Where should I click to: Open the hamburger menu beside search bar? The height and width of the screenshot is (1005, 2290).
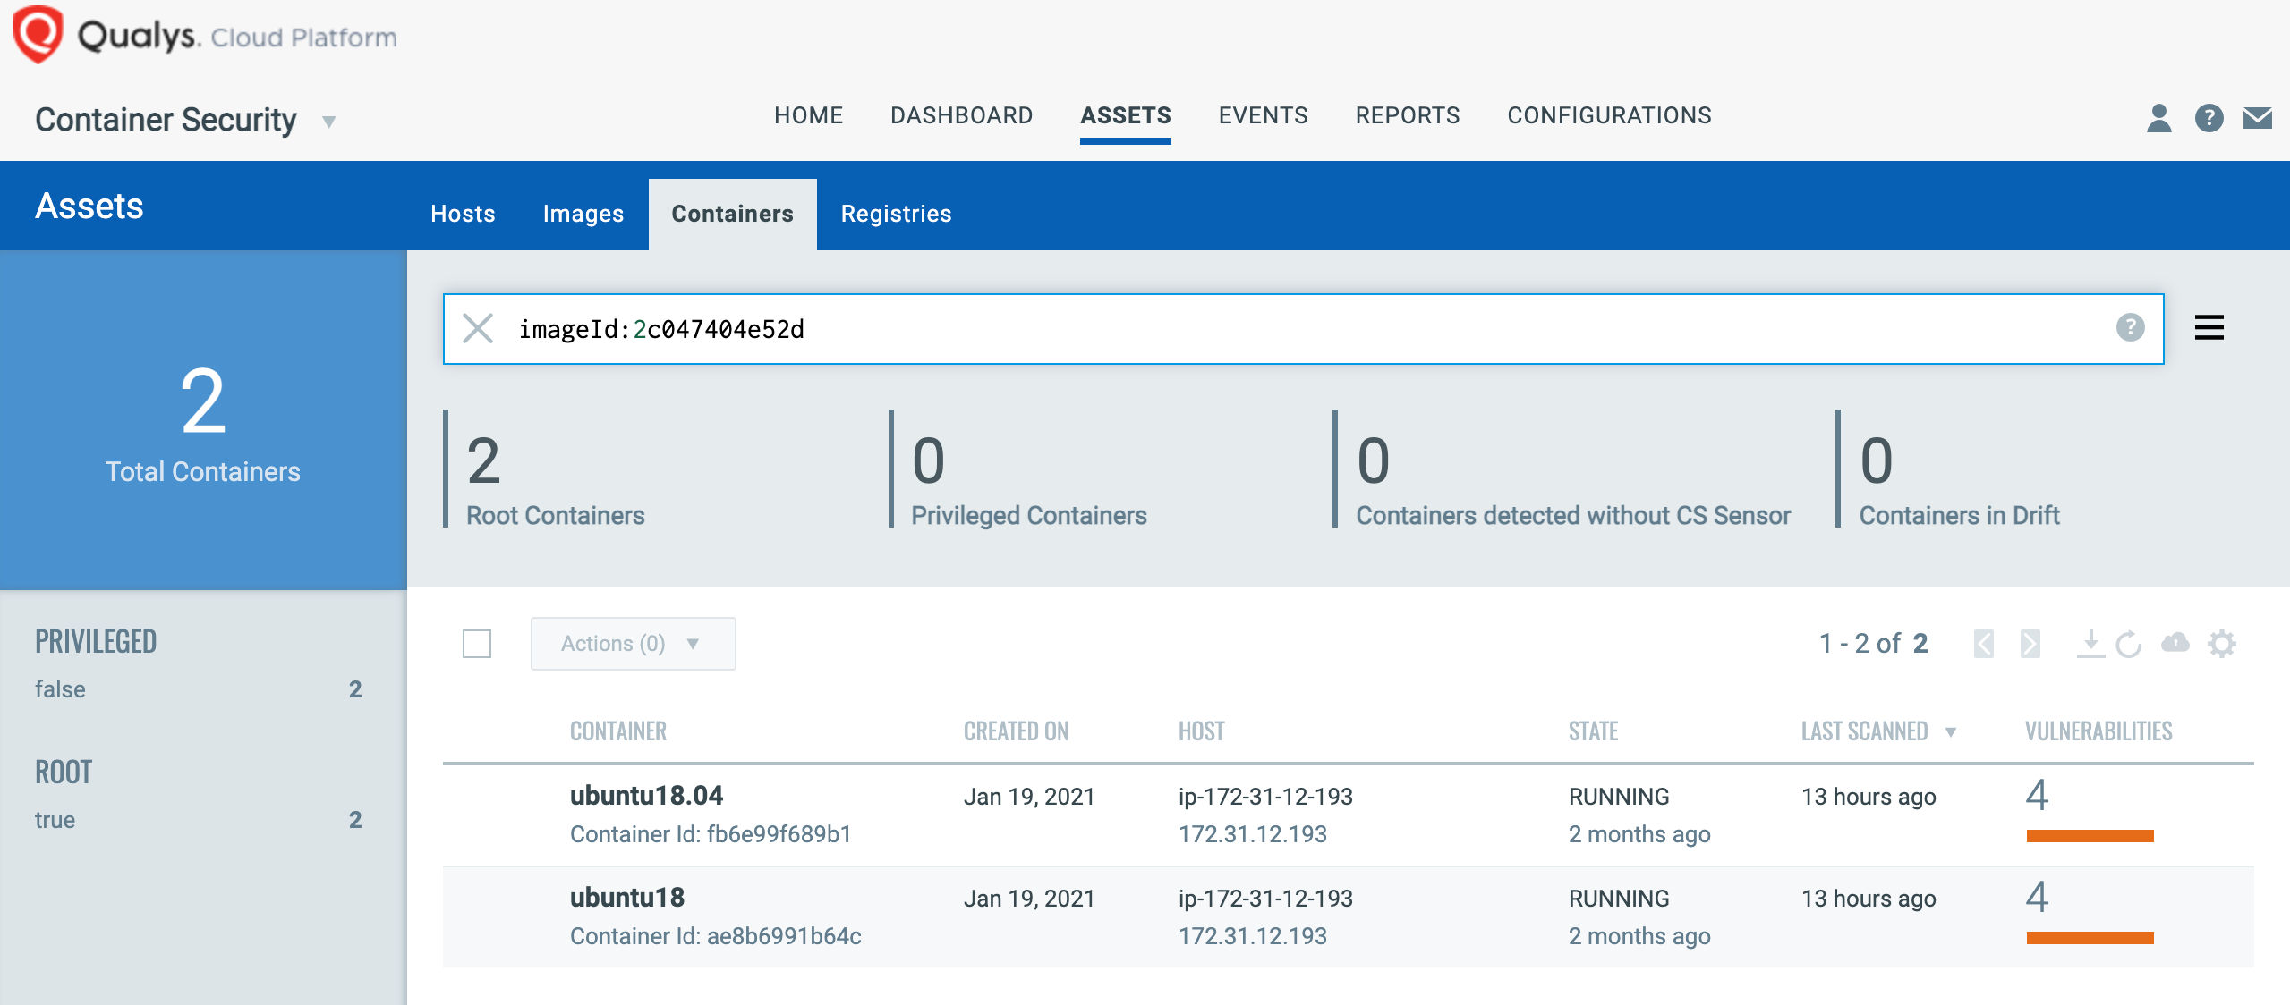coord(2209,327)
